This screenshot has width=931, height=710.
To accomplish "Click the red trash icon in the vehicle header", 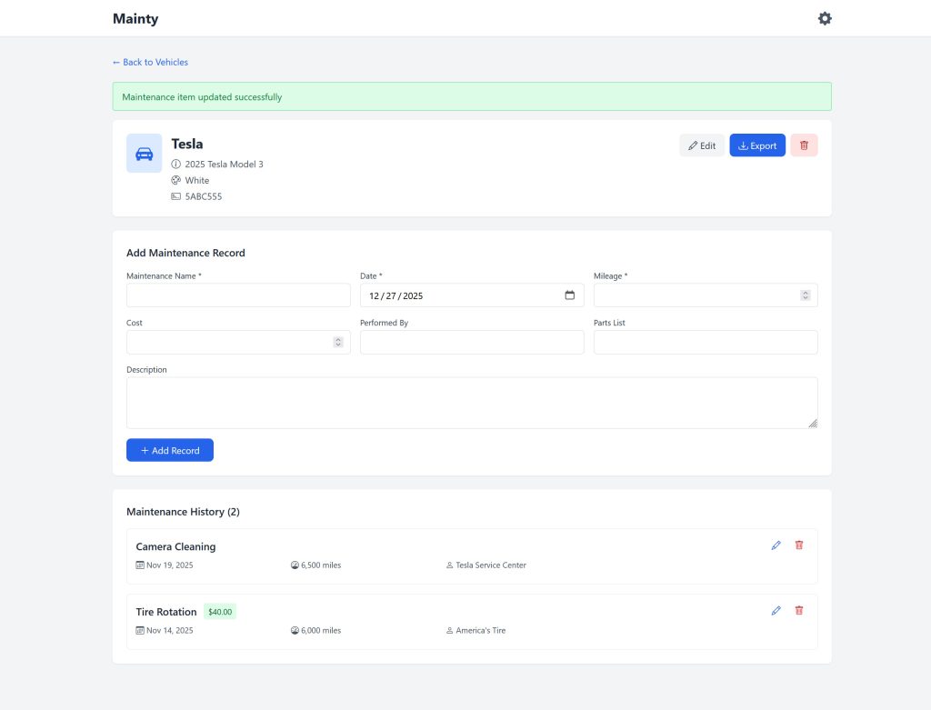I will click(x=804, y=145).
